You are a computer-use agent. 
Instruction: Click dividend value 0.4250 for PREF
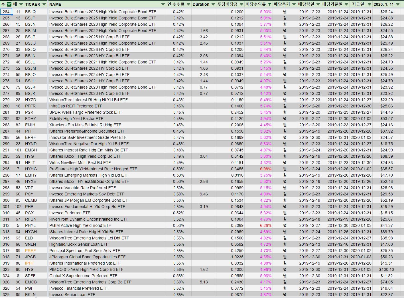coord(230,251)
